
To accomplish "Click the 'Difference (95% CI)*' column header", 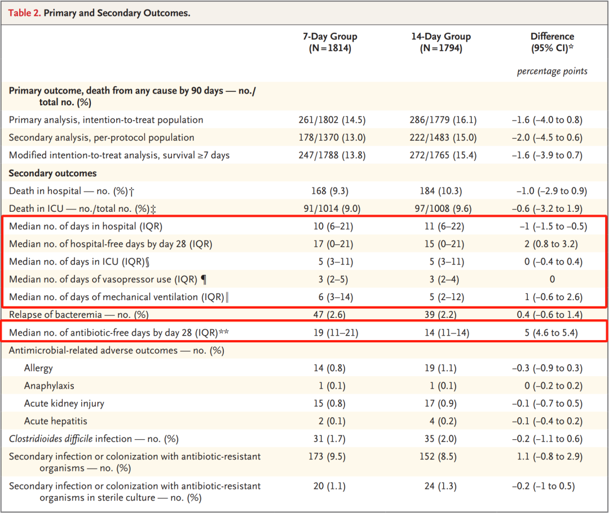I will tap(552, 42).
